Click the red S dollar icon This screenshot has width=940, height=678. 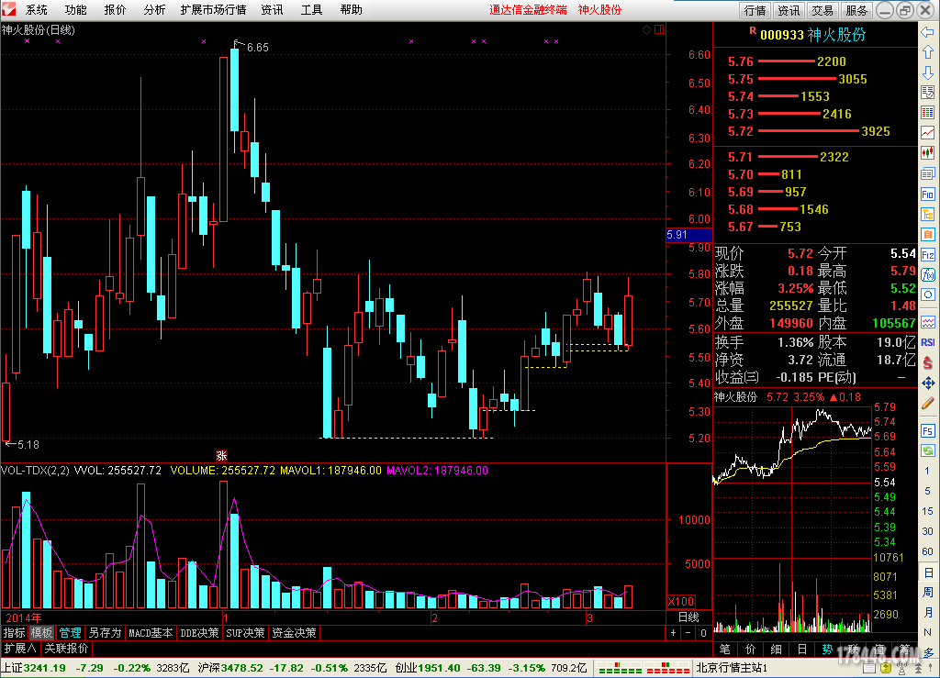927,362
